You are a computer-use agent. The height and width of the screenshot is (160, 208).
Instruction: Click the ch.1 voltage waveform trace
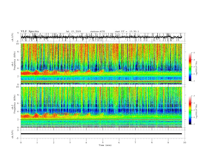coord(101,37)
